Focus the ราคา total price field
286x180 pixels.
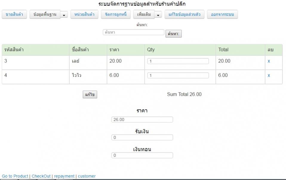pos(142,120)
